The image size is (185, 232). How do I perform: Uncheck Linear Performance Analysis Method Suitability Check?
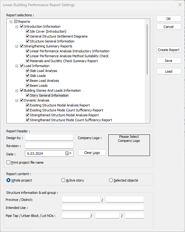pos(27,56)
